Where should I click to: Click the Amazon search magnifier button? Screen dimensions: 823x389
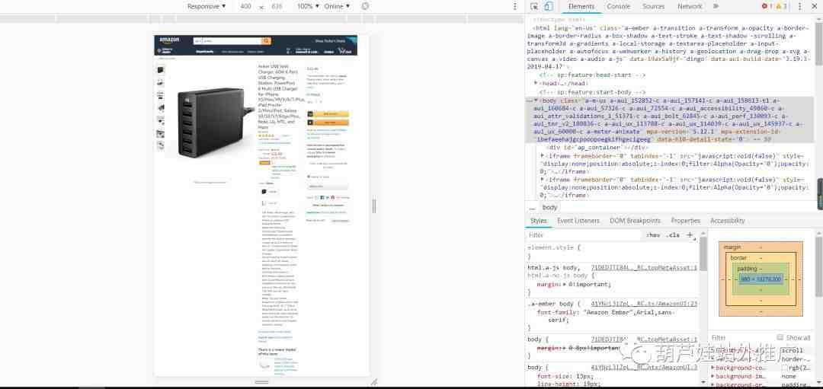pos(267,41)
